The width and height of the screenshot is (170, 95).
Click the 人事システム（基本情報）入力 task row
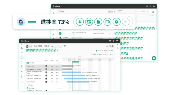[x=44, y=76]
